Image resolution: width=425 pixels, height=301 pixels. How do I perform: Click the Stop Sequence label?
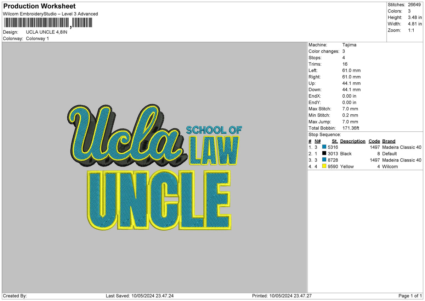click(325, 135)
